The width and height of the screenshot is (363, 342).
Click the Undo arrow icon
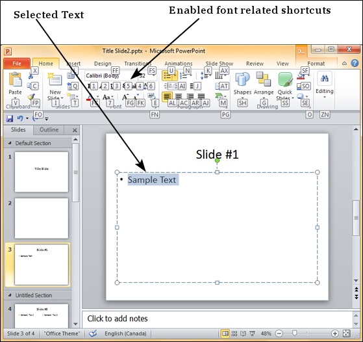[x=20, y=118]
